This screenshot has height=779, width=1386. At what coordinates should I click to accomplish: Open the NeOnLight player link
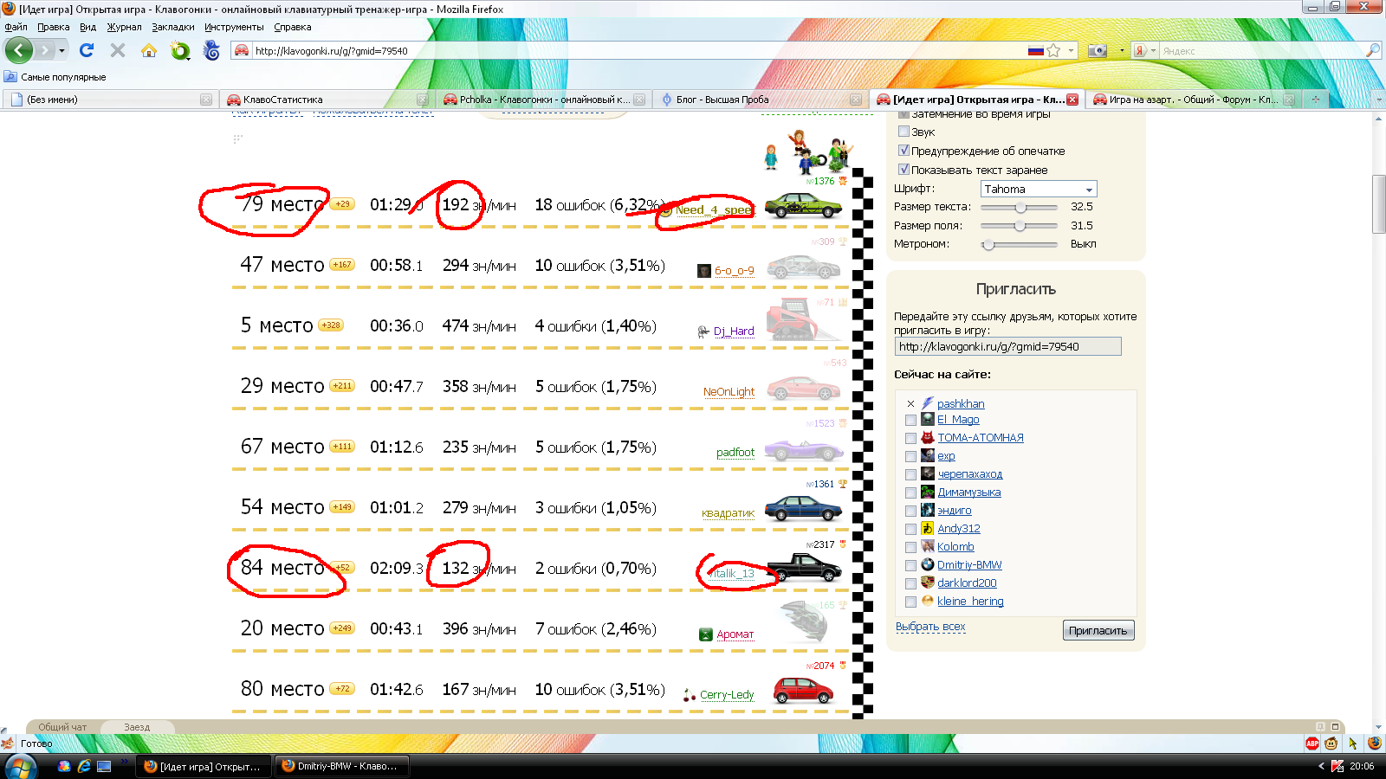coord(729,391)
